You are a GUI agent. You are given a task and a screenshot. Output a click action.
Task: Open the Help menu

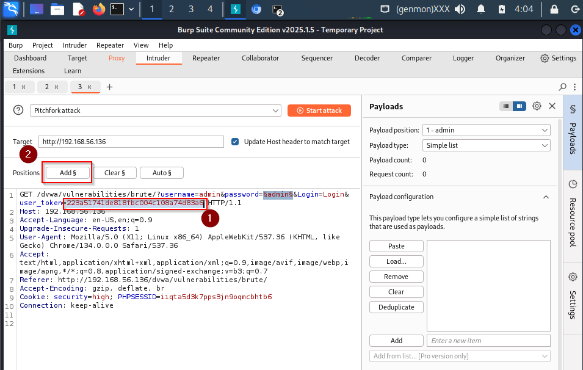[166, 45]
